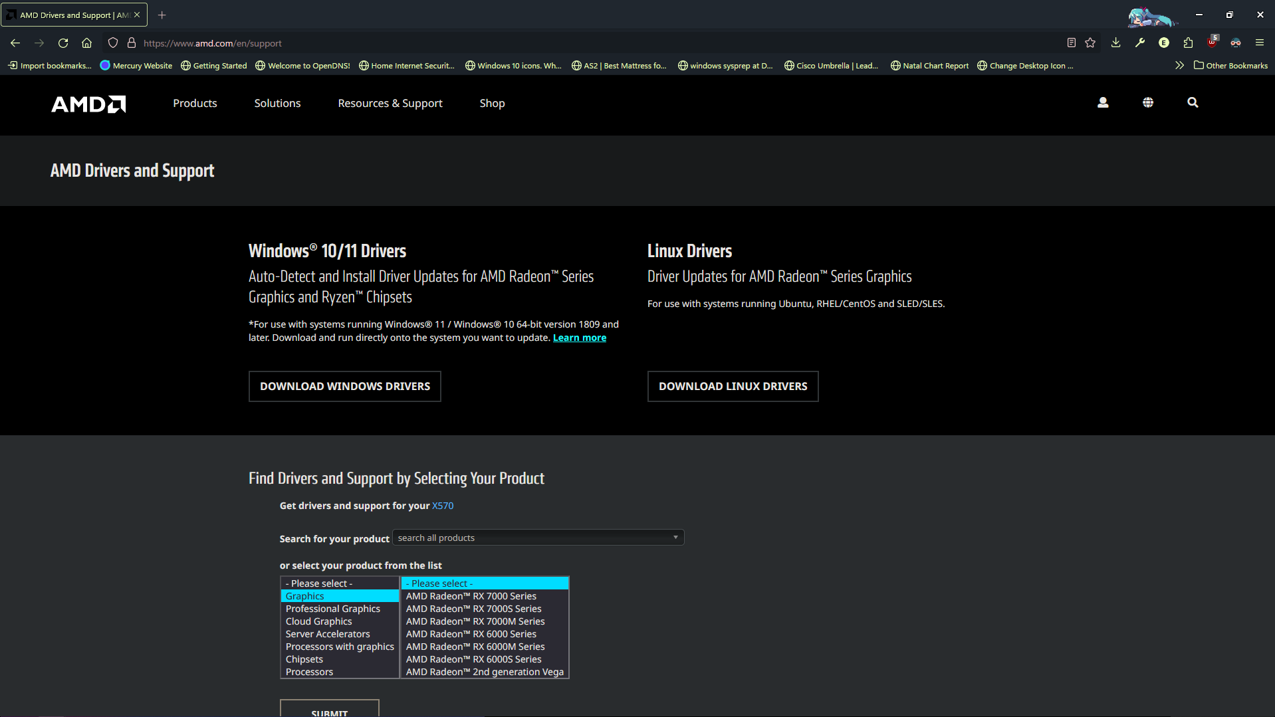Open Mercury Website bookmark
This screenshot has width=1275, height=717.
point(136,65)
